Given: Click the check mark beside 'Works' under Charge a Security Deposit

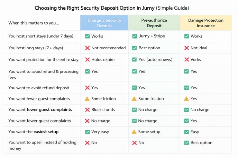Looking at the screenshot, I should pos(87,36).
